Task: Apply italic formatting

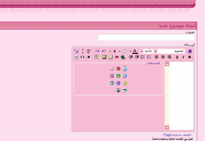Action: [183, 57]
